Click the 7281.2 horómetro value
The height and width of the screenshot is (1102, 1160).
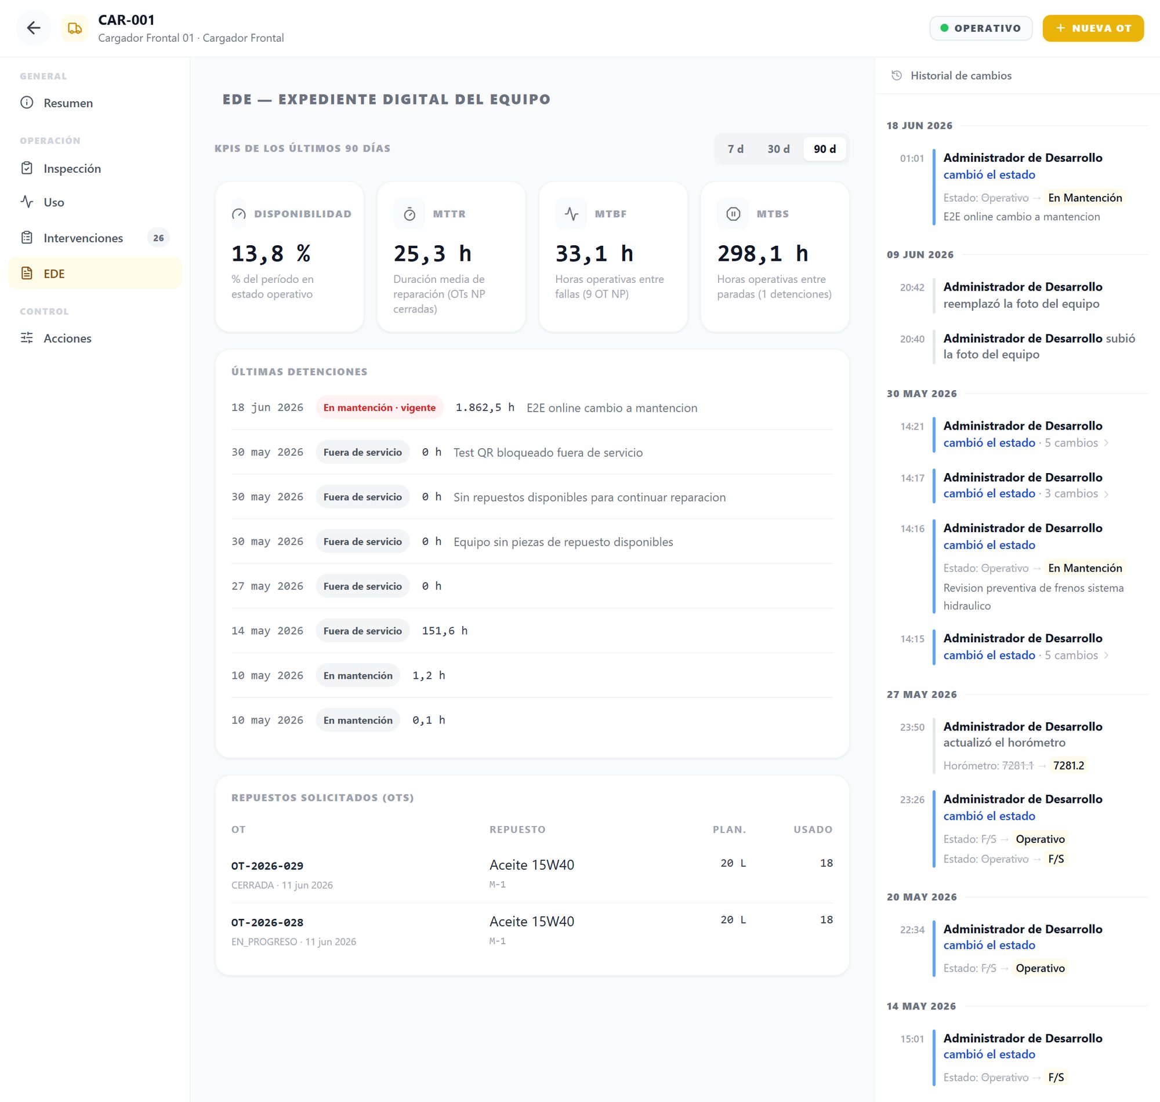pos(1068,765)
